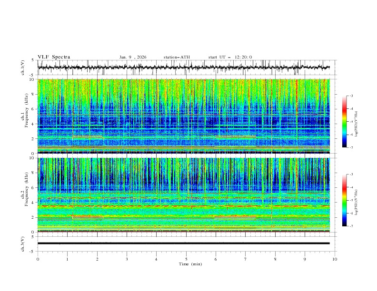Click the ch.3 flat waveform trace
Screen dimensions: 377x291
point(184,243)
